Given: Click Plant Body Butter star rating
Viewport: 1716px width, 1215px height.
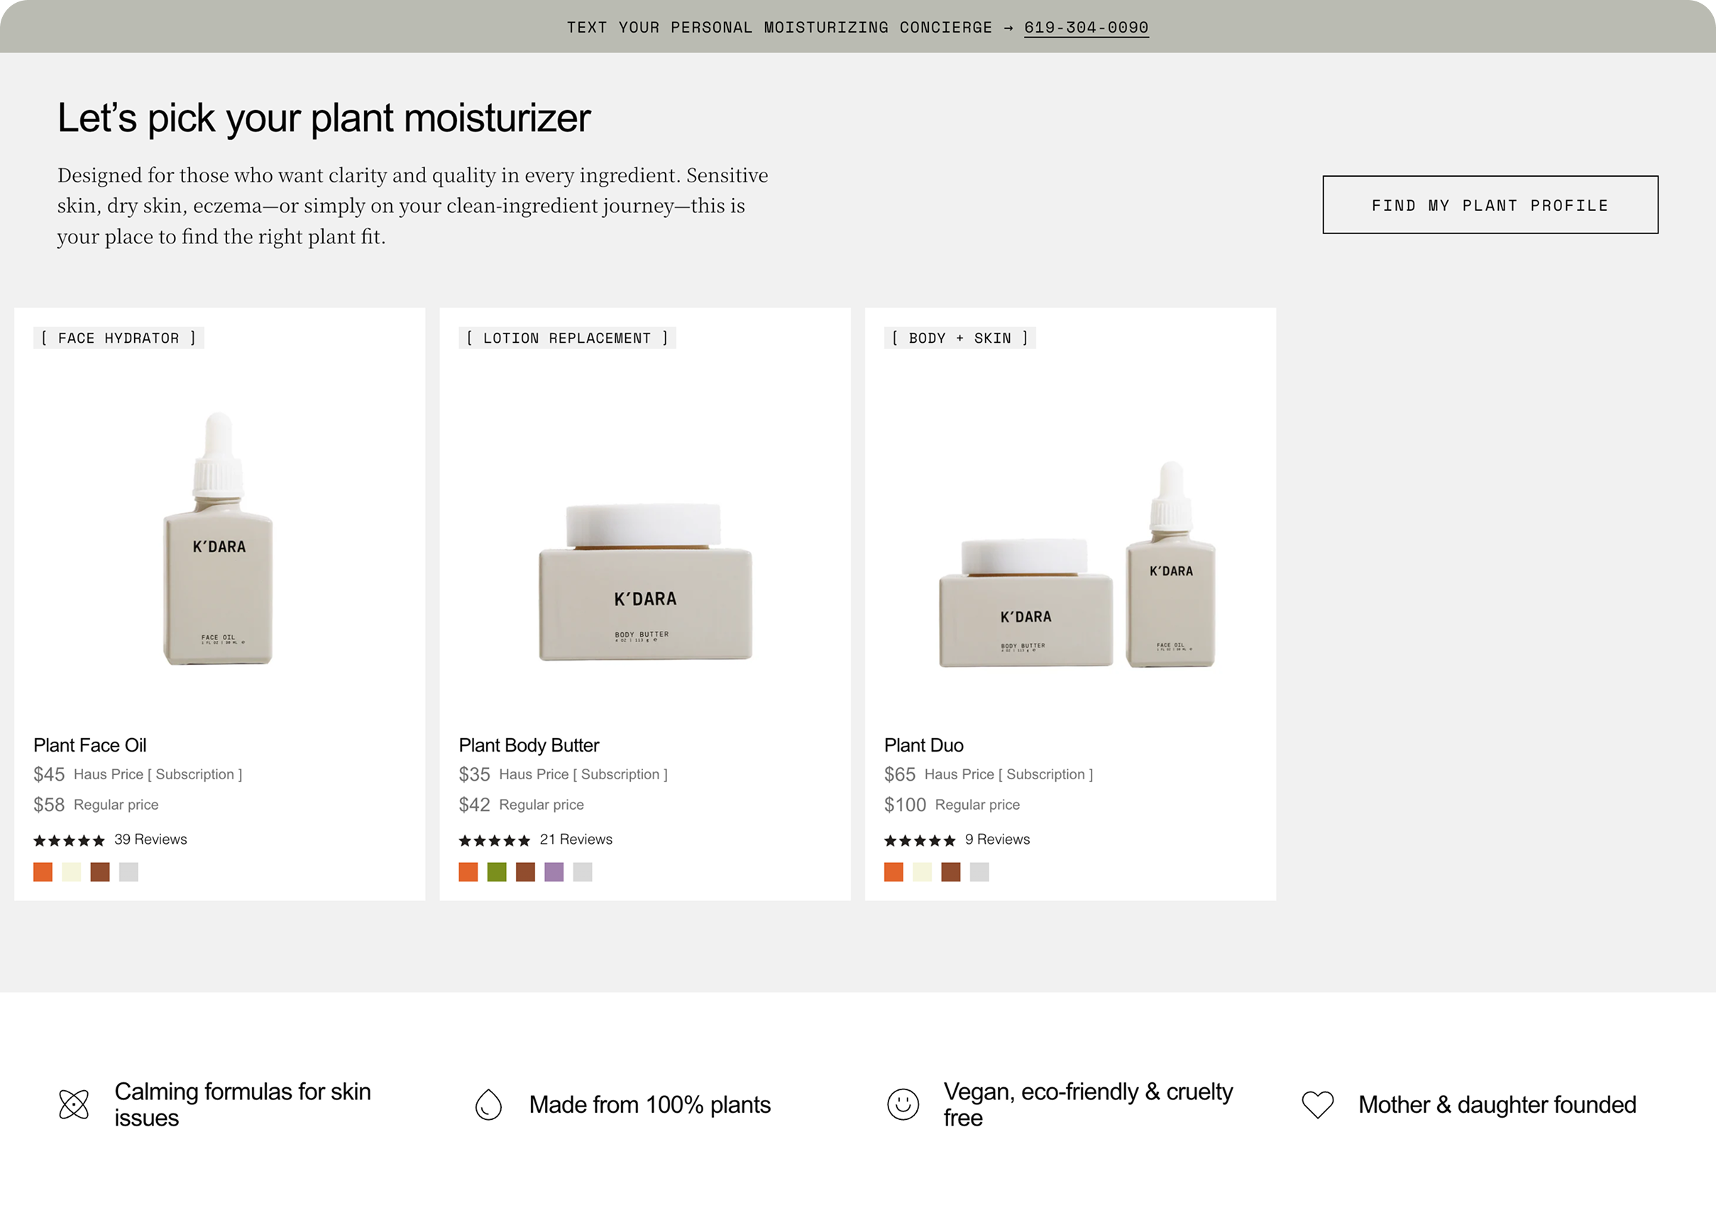Looking at the screenshot, I should coord(495,840).
